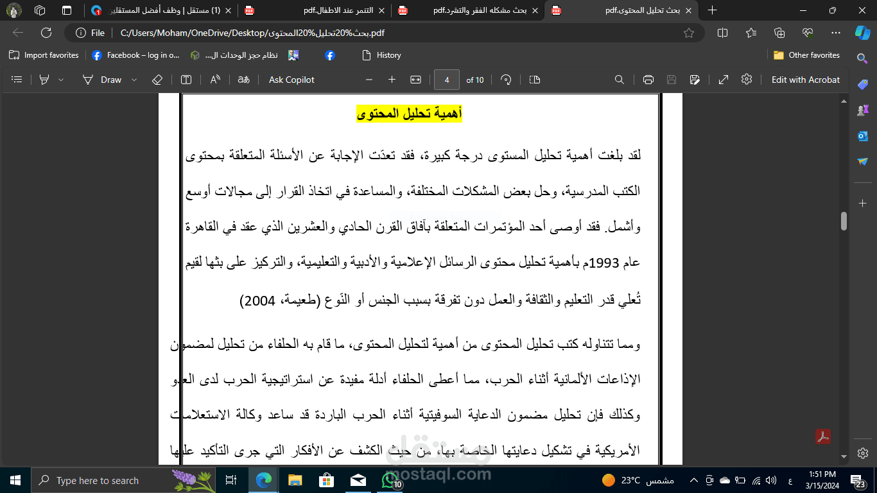Open the Workspaces icon
Image resolution: width=877 pixels, height=493 pixels.
pyautogui.click(x=40, y=10)
